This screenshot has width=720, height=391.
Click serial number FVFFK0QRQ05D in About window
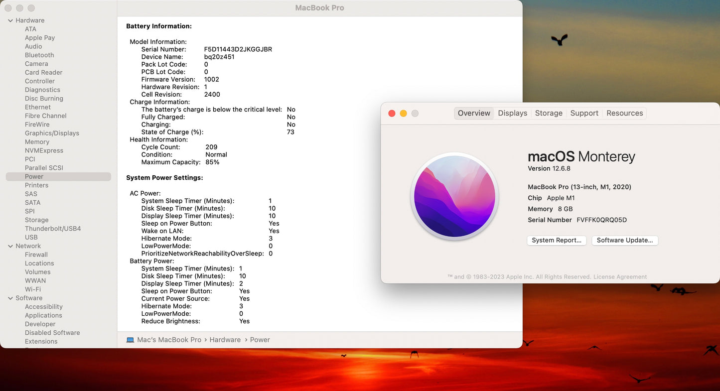click(601, 220)
